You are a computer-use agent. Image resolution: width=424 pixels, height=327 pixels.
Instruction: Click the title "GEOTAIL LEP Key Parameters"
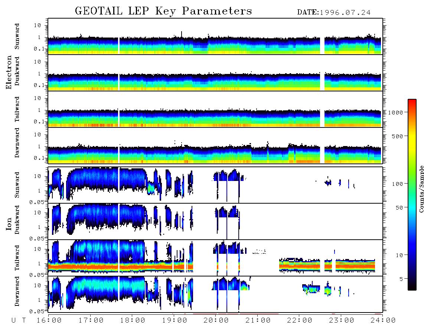[x=163, y=11]
